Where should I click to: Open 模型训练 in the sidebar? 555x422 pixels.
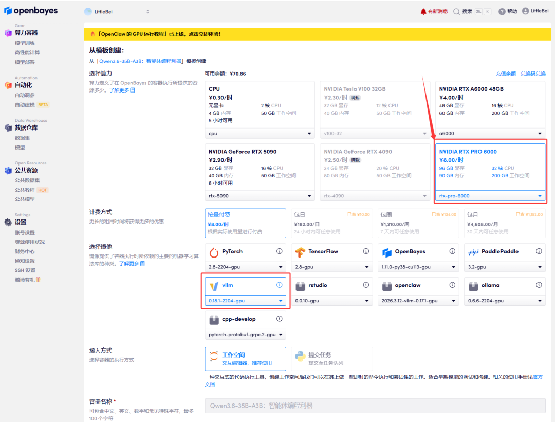tap(25, 43)
